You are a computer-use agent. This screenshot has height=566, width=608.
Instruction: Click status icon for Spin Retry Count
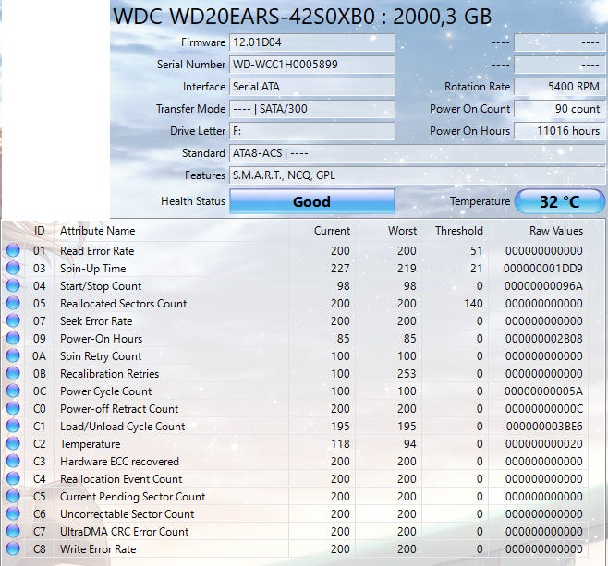[x=13, y=355]
